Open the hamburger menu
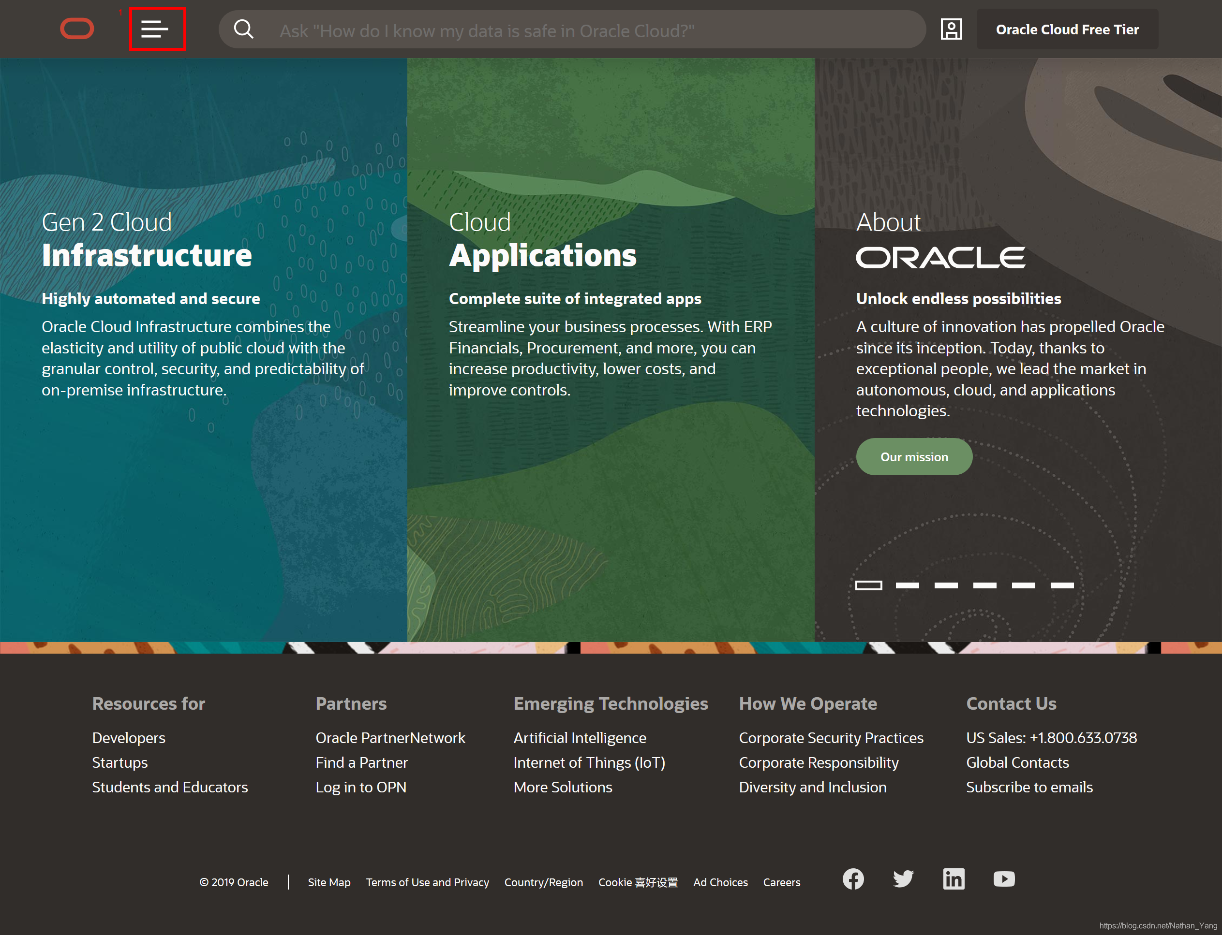This screenshot has height=935, width=1222. pyautogui.click(x=155, y=29)
